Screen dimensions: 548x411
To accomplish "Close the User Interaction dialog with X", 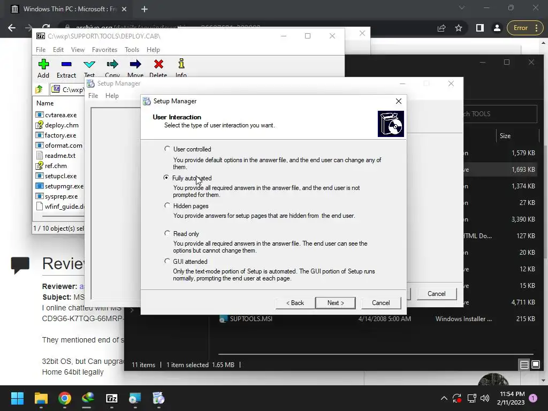I will tap(398, 101).
